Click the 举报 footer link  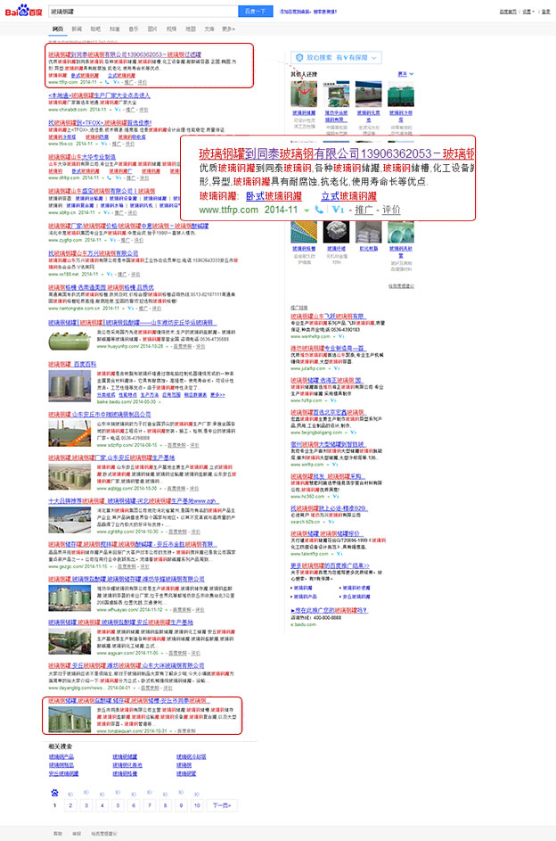77,834
